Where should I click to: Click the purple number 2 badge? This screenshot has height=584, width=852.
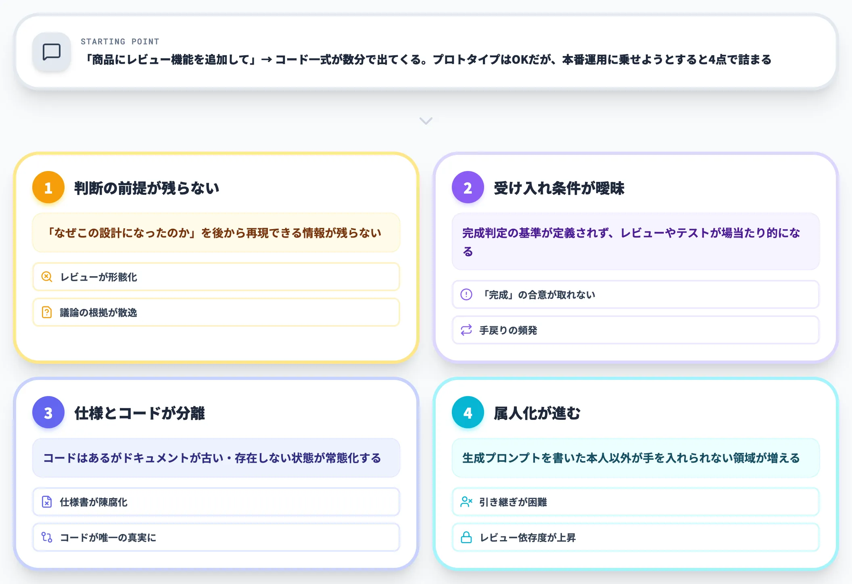[468, 188]
